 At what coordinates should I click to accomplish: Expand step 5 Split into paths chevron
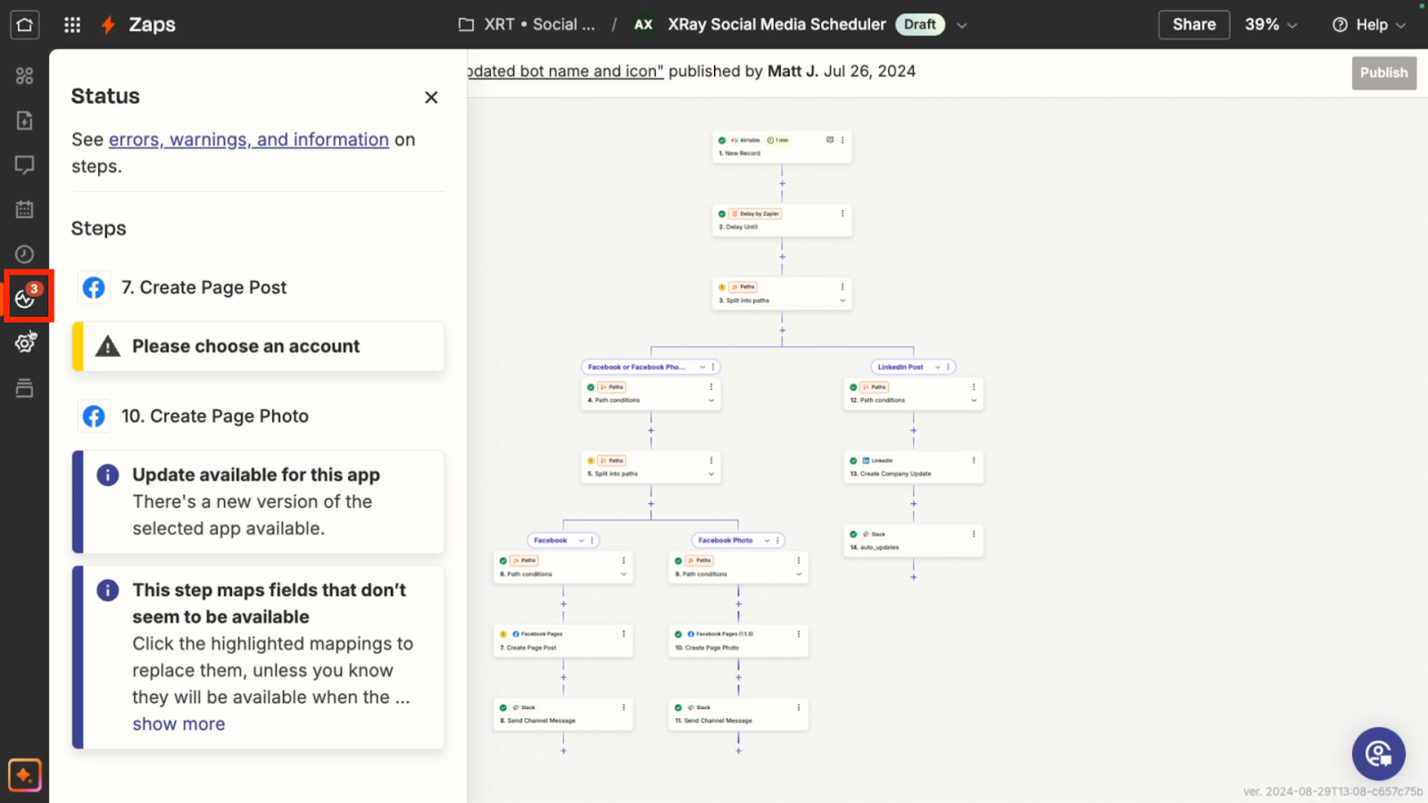point(711,474)
